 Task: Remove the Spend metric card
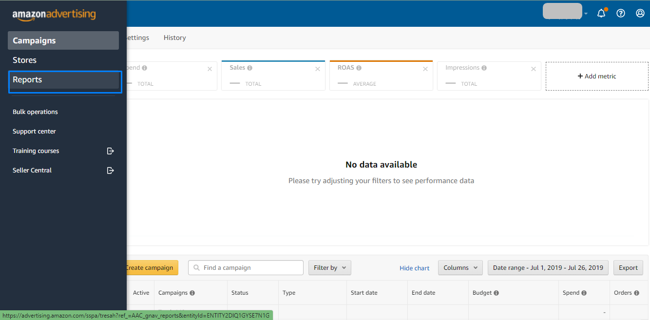click(x=210, y=69)
